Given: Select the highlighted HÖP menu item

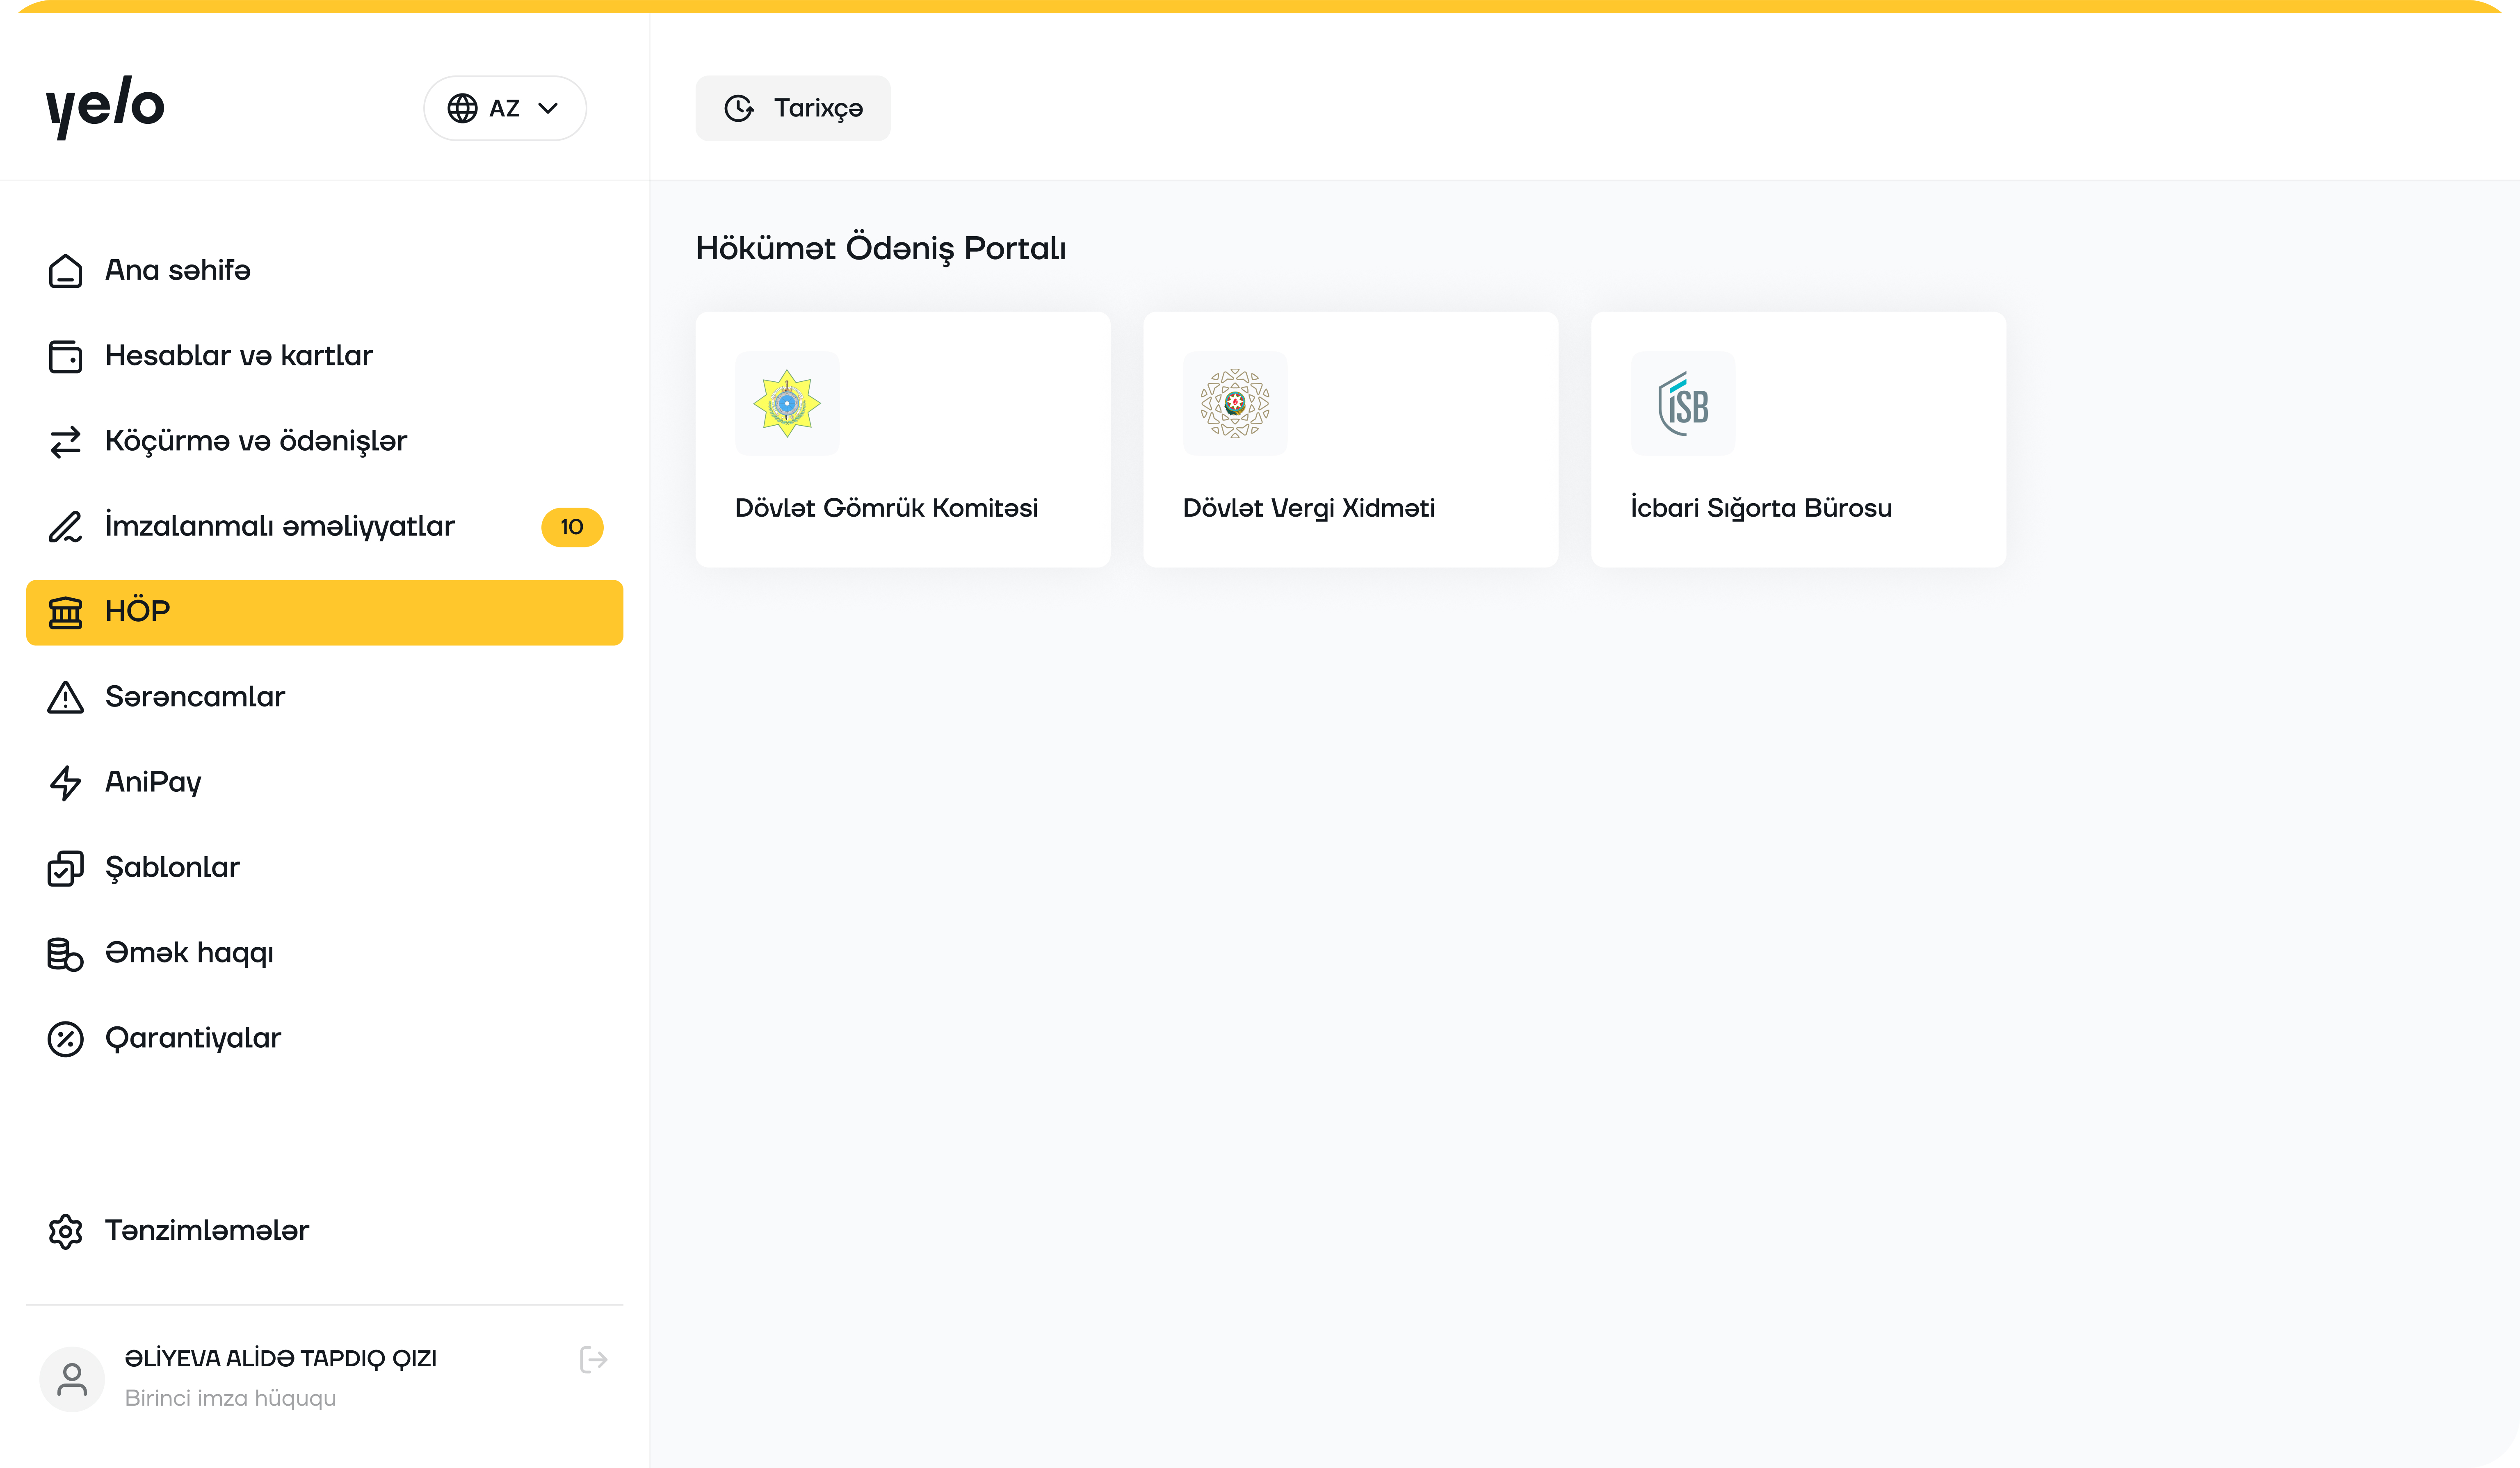Looking at the screenshot, I should tap(324, 612).
